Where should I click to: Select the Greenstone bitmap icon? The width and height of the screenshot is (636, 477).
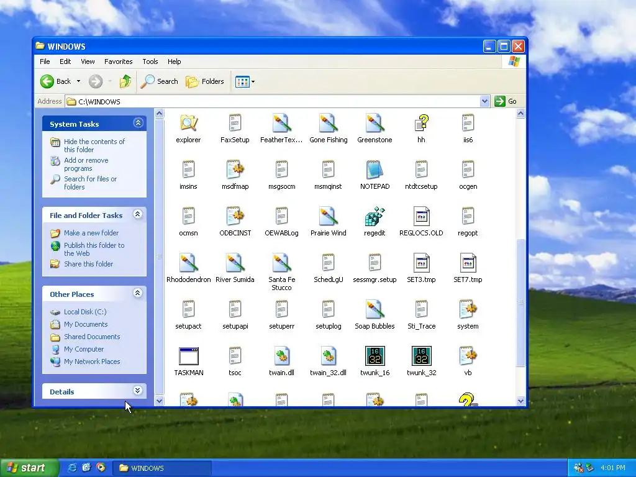point(375,123)
